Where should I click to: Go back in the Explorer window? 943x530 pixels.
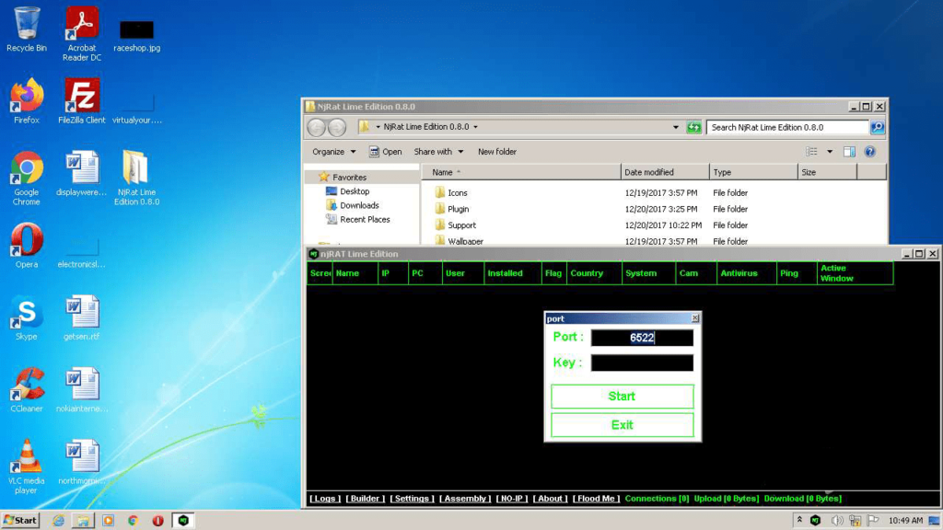[x=317, y=127]
